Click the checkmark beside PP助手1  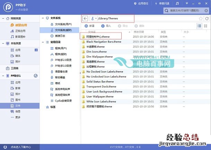(x=36, y=76)
